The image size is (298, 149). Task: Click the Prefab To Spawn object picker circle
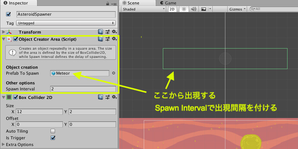[113, 73]
